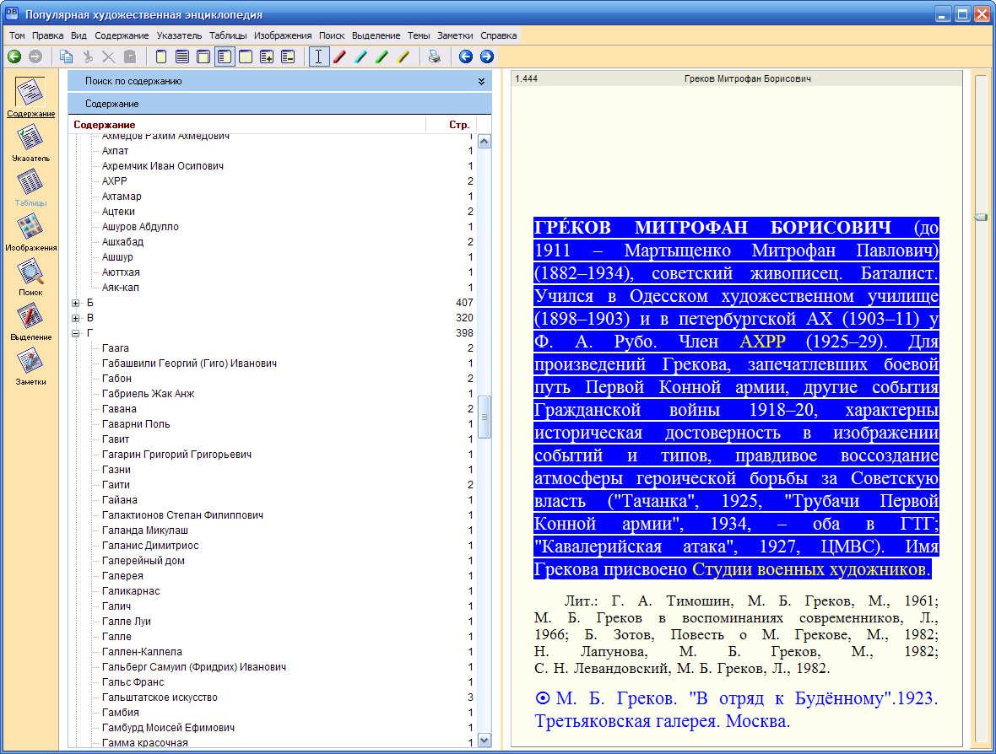The width and height of the screenshot is (996, 754).
Task: Pick the yellow highlighter marker
Action: click(x=403, y=57)
